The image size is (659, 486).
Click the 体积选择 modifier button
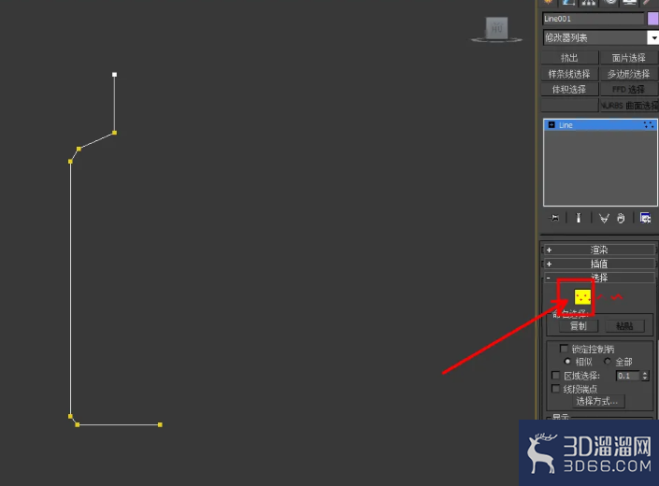[569, 90]
